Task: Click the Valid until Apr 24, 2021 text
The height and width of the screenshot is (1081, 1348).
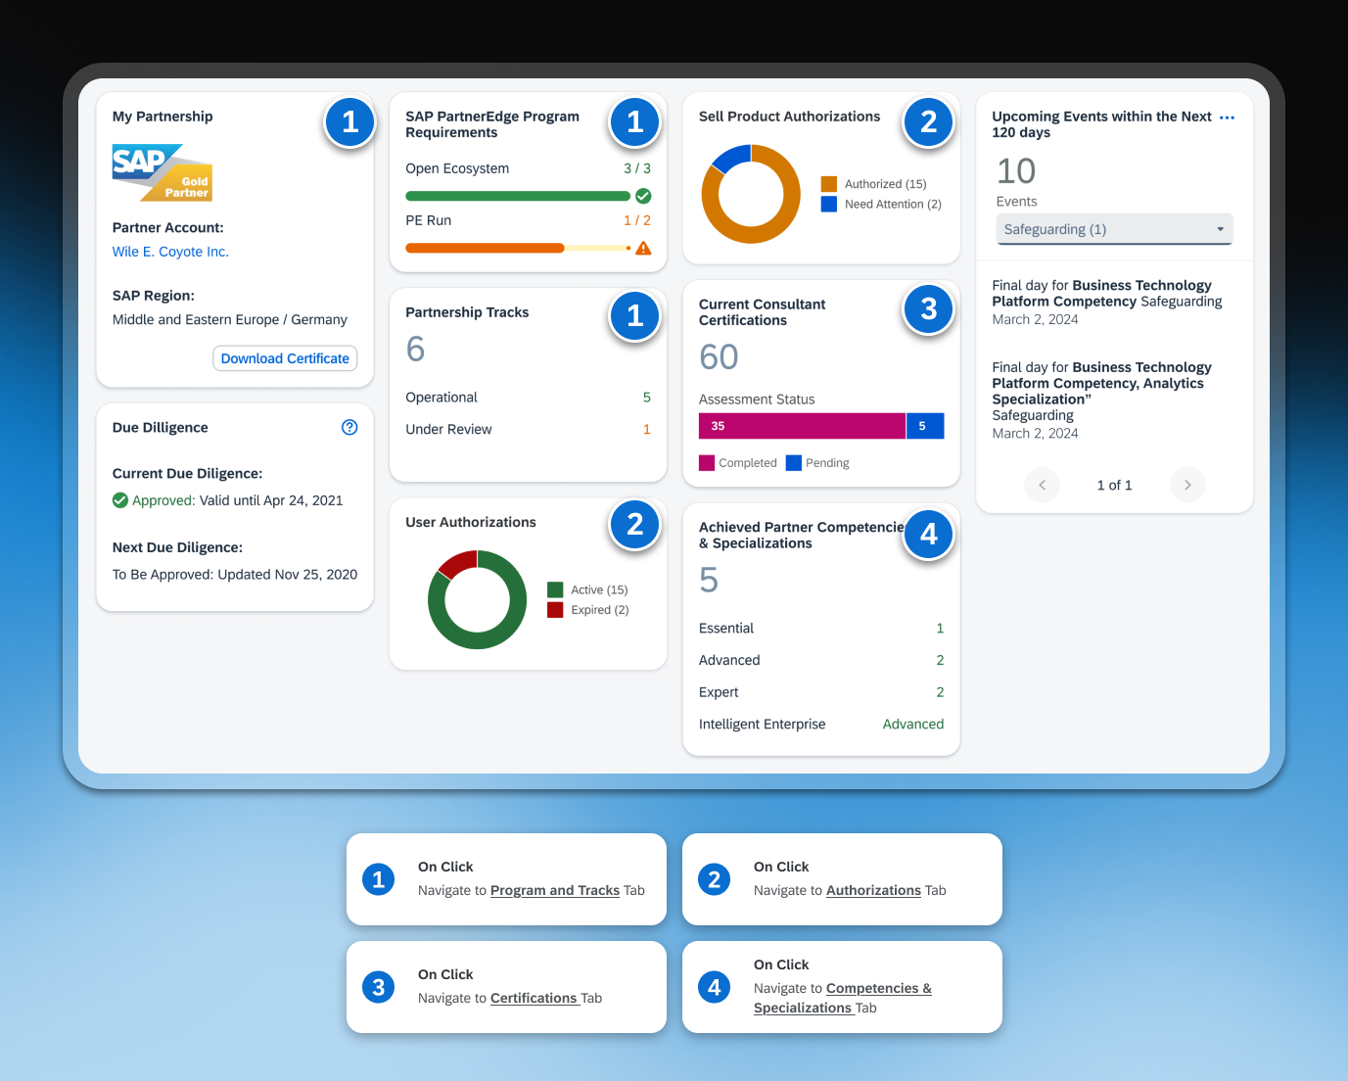Action: click(271, 500)
